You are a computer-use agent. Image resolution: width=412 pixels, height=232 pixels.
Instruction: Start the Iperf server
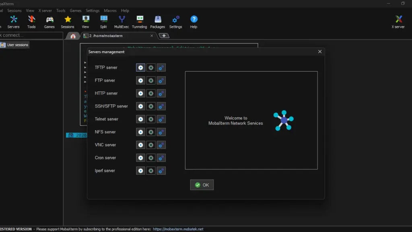click(140, 171)
